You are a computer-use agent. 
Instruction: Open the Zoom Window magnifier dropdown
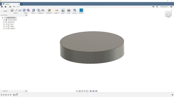[87, 91]
